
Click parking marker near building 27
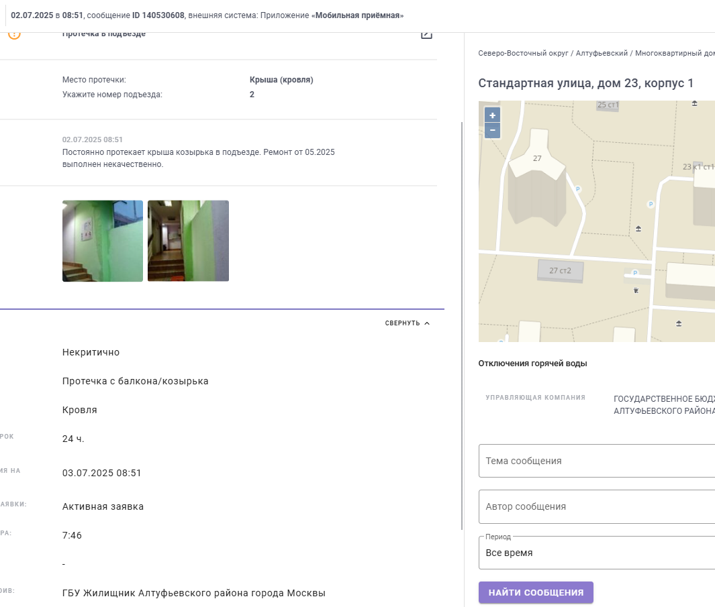coord(578,189)
